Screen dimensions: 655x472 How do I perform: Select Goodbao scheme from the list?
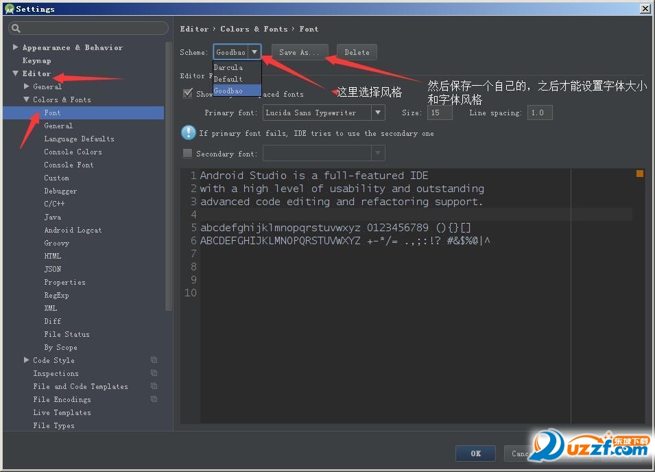[x=237, y=91]
